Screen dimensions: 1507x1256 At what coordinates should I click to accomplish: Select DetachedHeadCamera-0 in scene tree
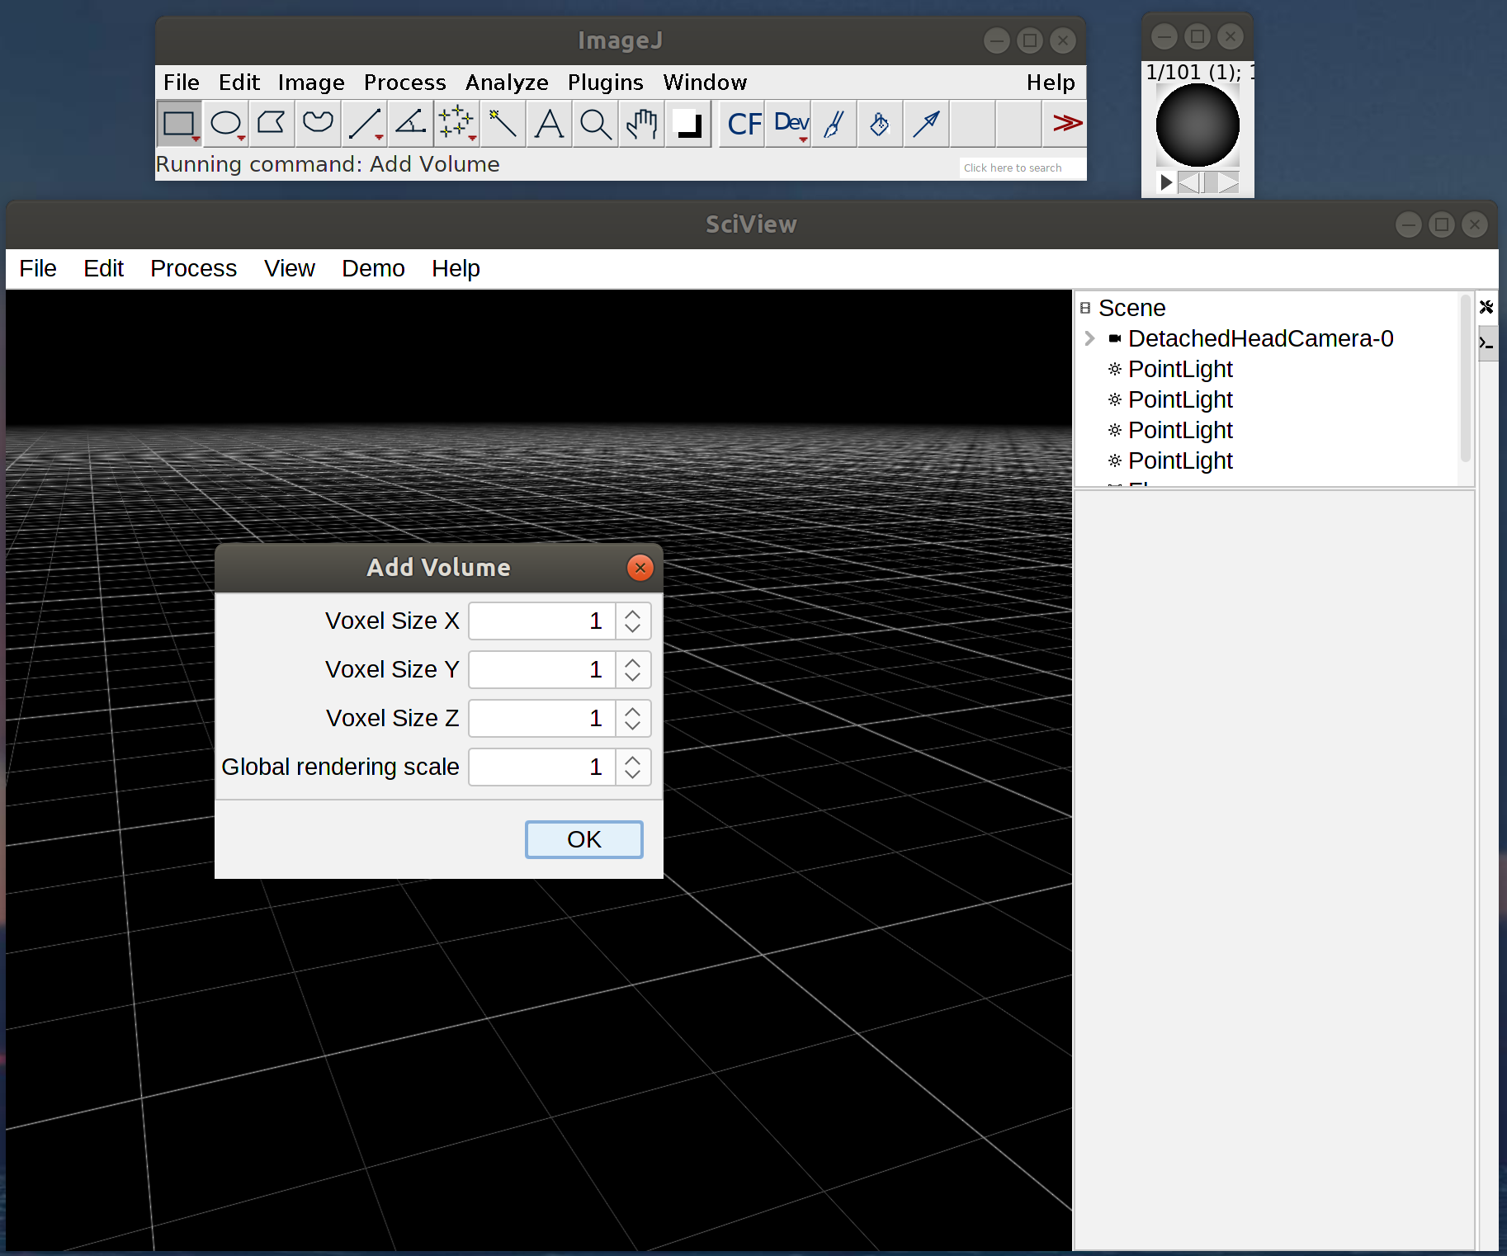(x=1260, y=338)
